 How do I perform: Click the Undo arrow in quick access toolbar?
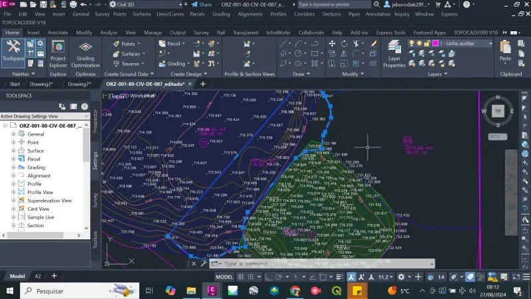(x=84, y=5)
